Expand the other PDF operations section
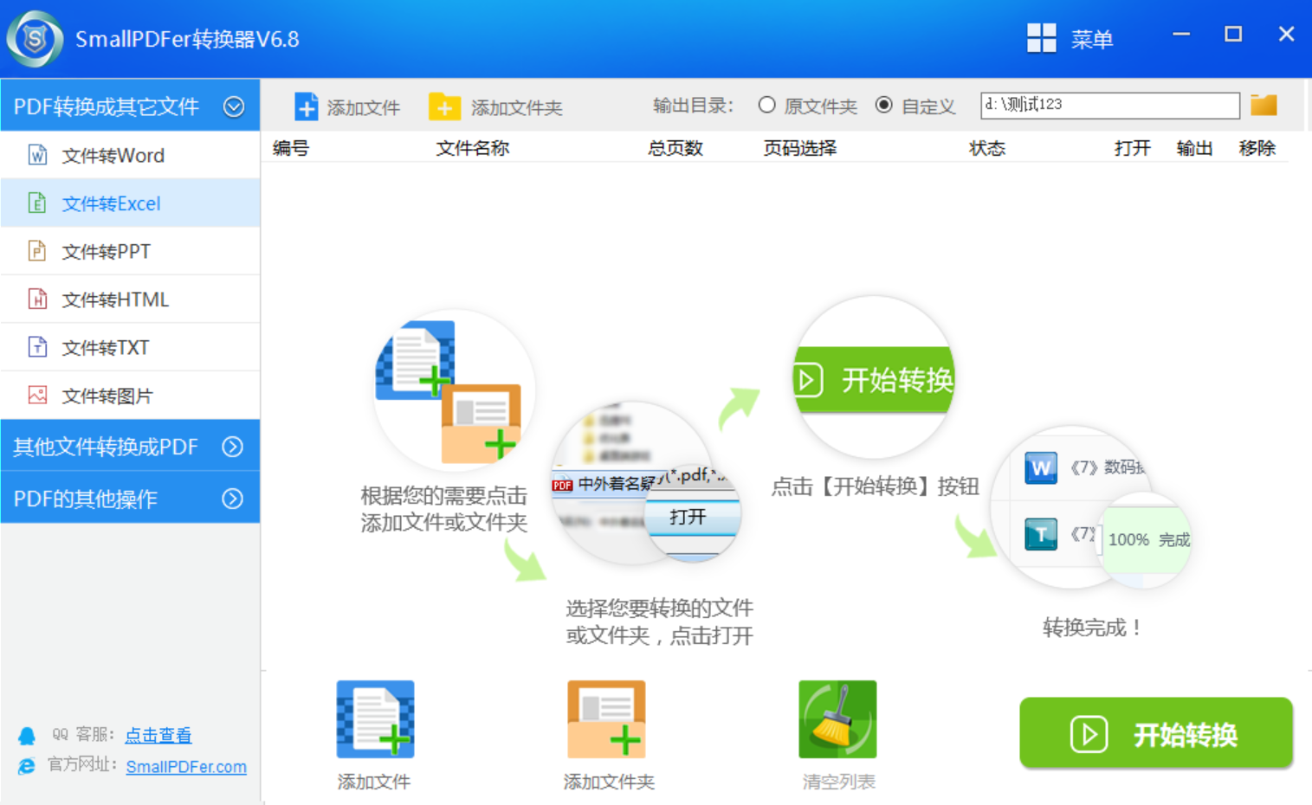Image resolution: width=1312 pixels, height=805 pixels. 232,499
